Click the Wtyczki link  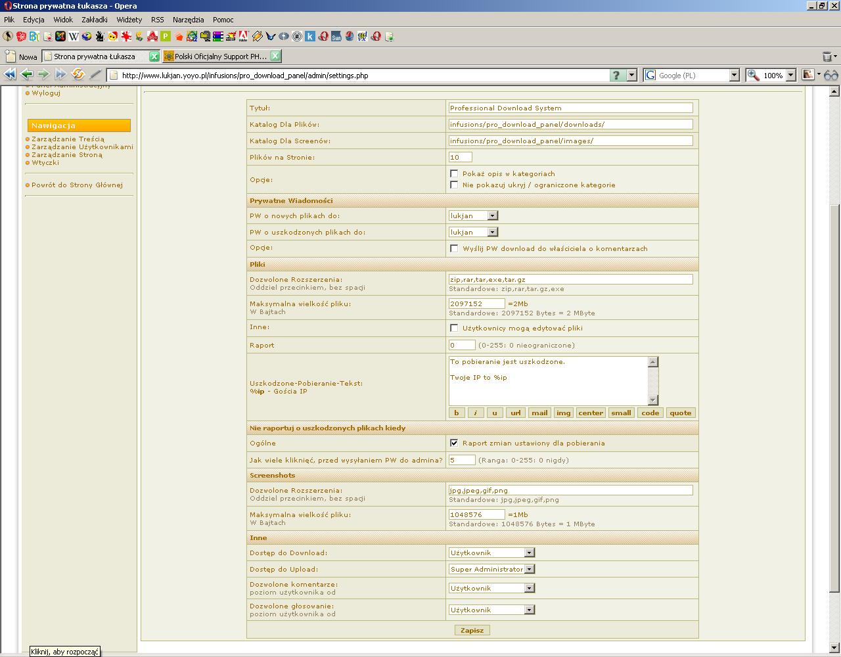[x=45, y=162]
